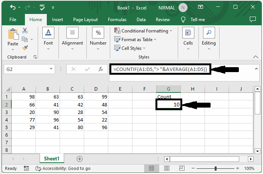Open Ribbon Display Options icon

point(200,7)
